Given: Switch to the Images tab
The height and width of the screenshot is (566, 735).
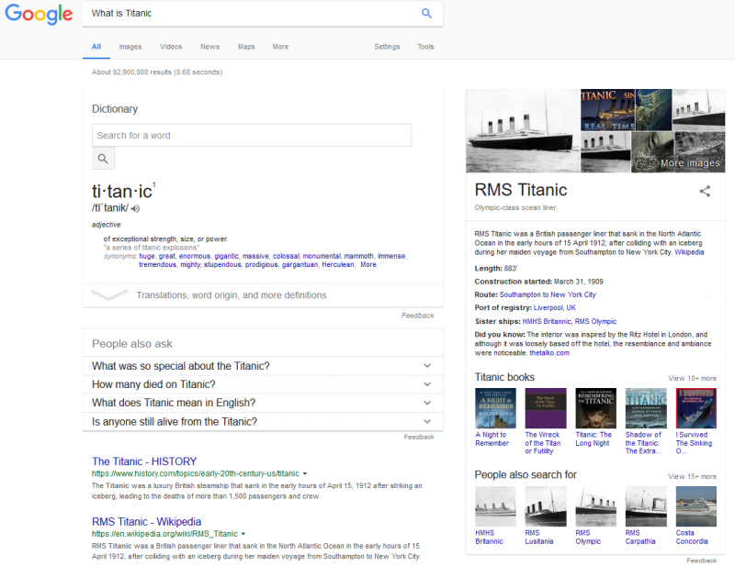Looking at the screenshot, I should [x=130, y=47].
